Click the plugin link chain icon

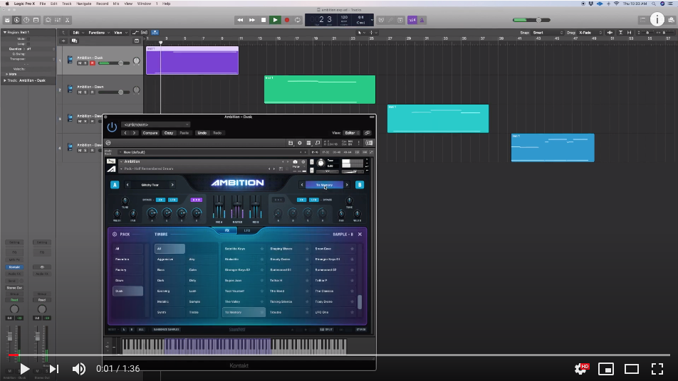click(x=367, y=133)
